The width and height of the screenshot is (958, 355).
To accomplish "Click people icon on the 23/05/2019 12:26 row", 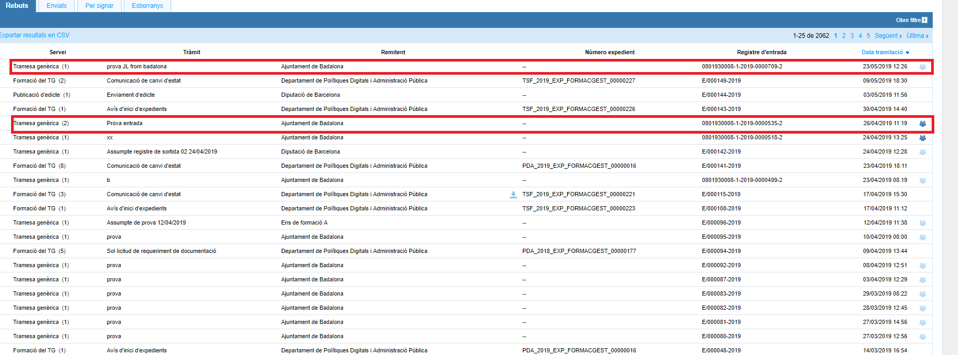I will click(922, 67).
